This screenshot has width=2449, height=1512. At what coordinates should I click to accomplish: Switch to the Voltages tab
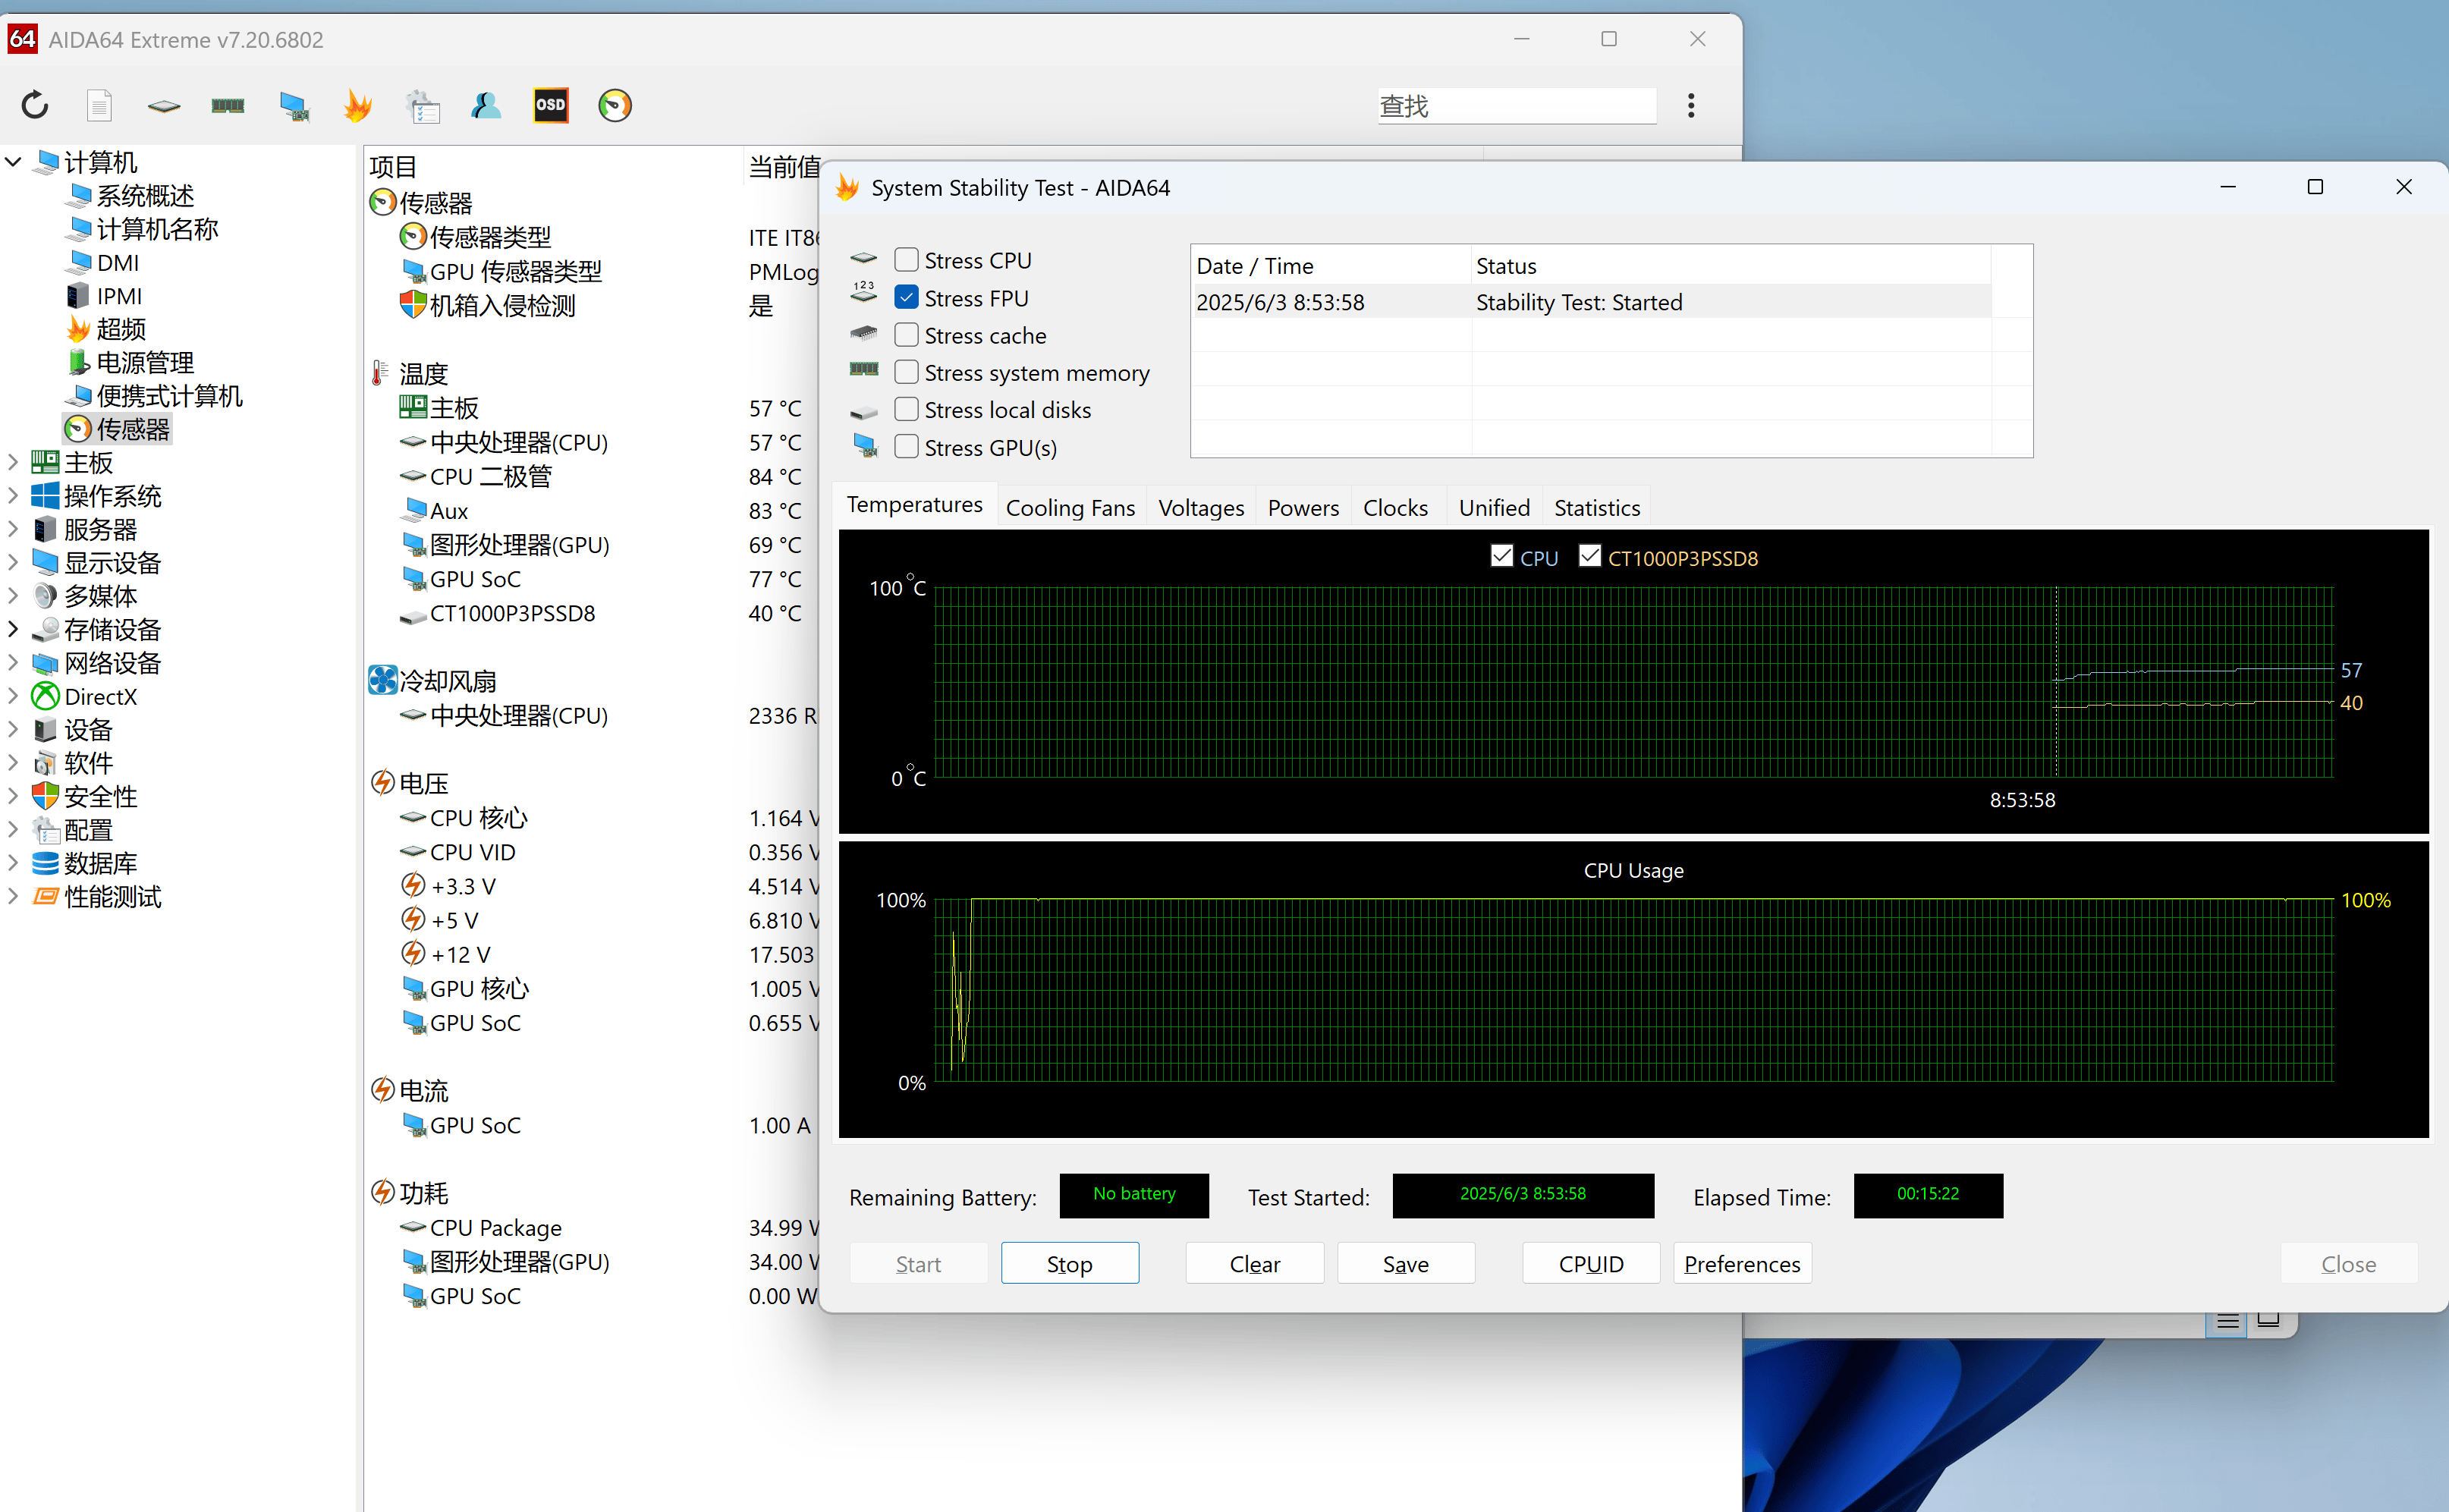(x=1201, y=508)
